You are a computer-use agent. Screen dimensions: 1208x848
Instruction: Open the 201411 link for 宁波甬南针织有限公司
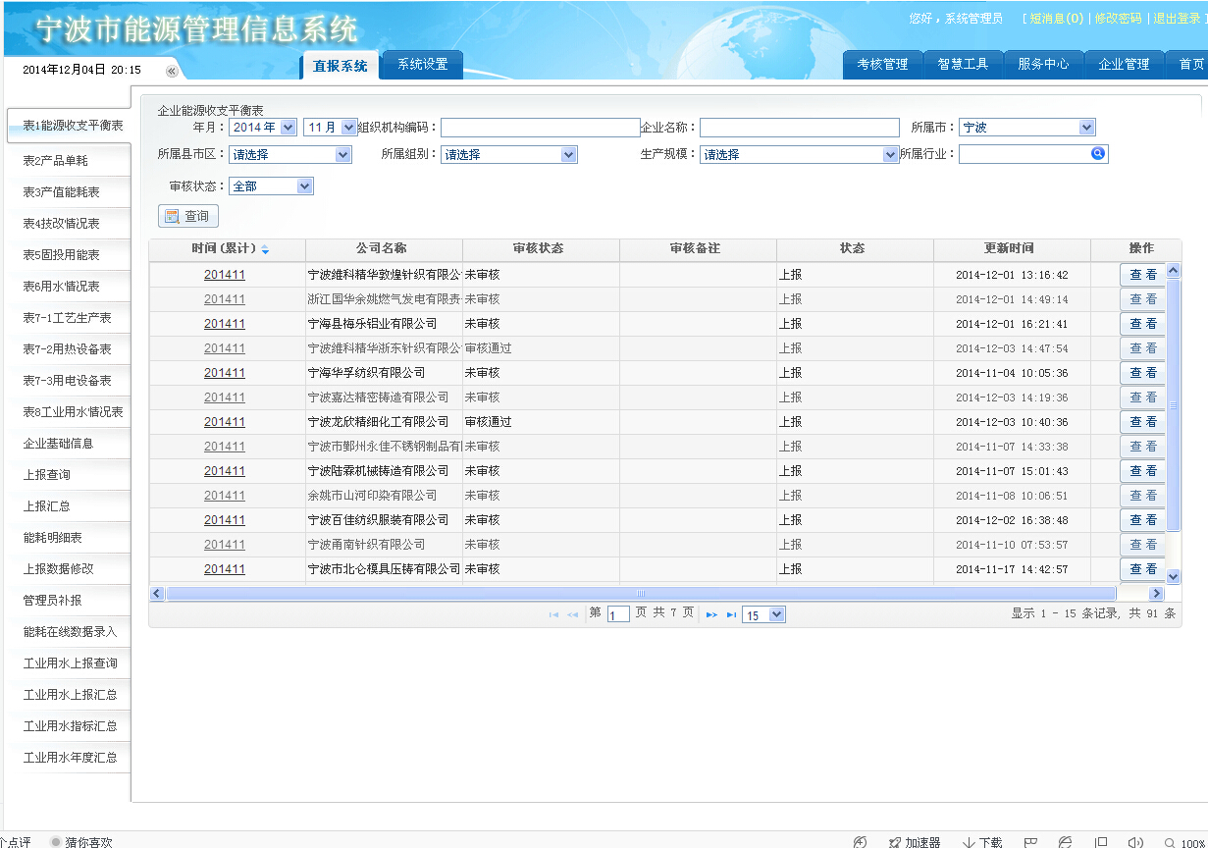(225, 545)
